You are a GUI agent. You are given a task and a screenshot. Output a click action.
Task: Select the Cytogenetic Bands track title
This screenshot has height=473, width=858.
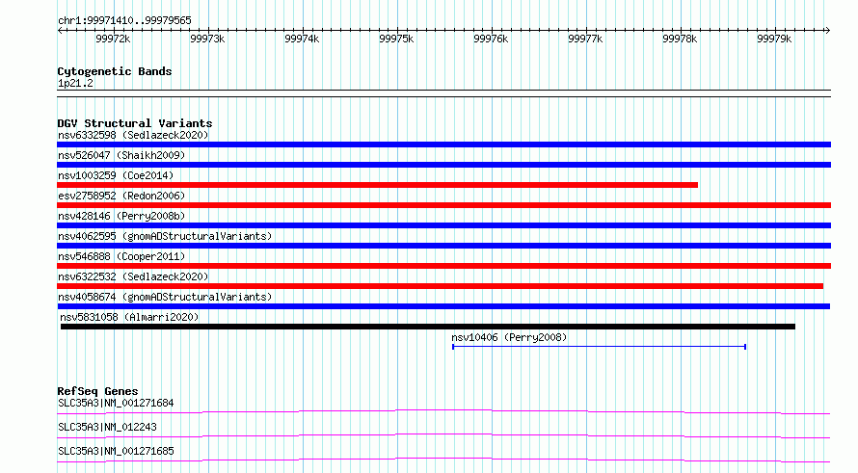[115, 71]
